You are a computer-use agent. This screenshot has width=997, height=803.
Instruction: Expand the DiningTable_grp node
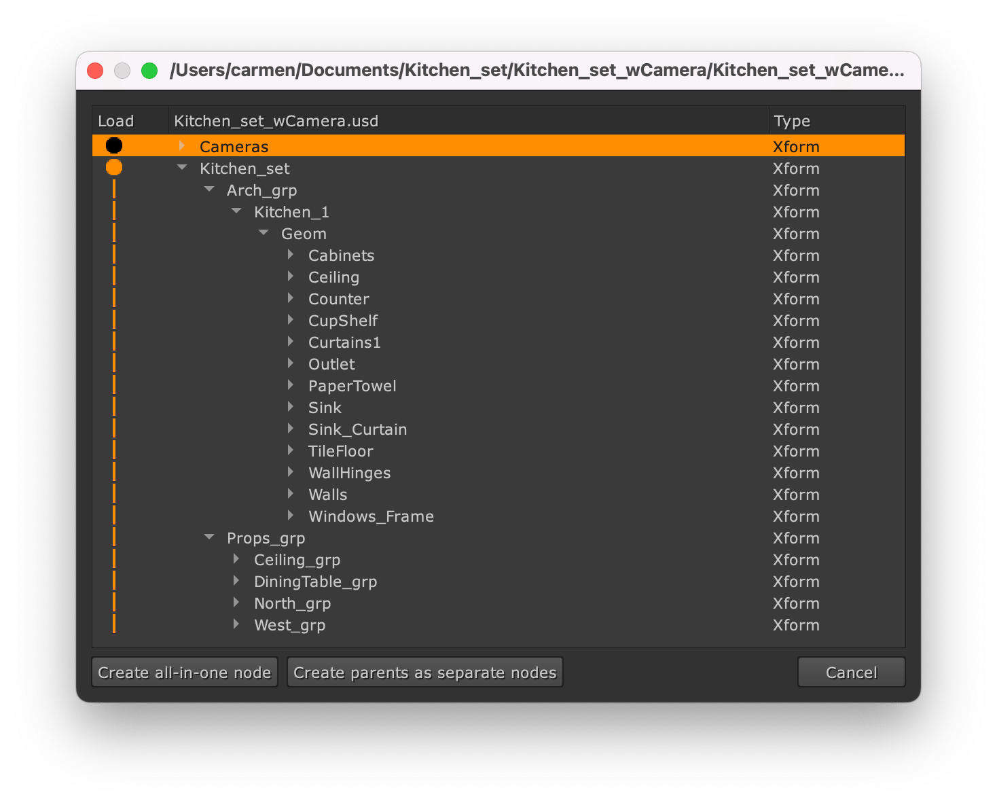[x=236, y=581]
